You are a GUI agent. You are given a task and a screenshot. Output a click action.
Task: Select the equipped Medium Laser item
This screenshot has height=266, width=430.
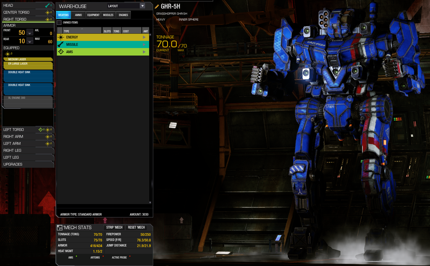tap(28, 59)
